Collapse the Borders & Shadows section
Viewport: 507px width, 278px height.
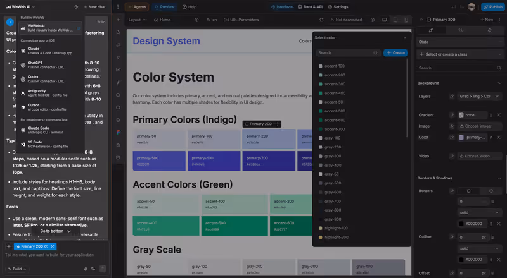click(499, 178)
